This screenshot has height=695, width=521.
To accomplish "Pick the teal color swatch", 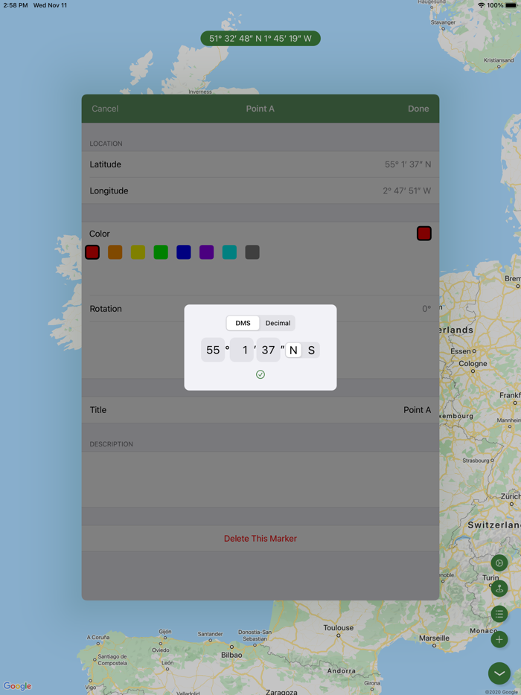I will pyautogui.click(x=229, y=252).
